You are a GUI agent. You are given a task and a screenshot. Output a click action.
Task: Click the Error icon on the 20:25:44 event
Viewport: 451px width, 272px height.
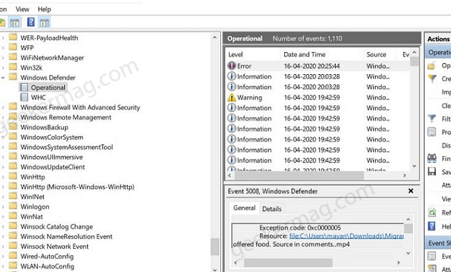[x=231, y=66]
